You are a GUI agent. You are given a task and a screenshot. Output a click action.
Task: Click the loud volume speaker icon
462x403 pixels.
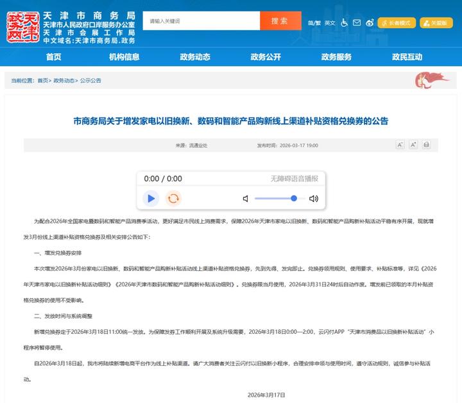(313, 199)
